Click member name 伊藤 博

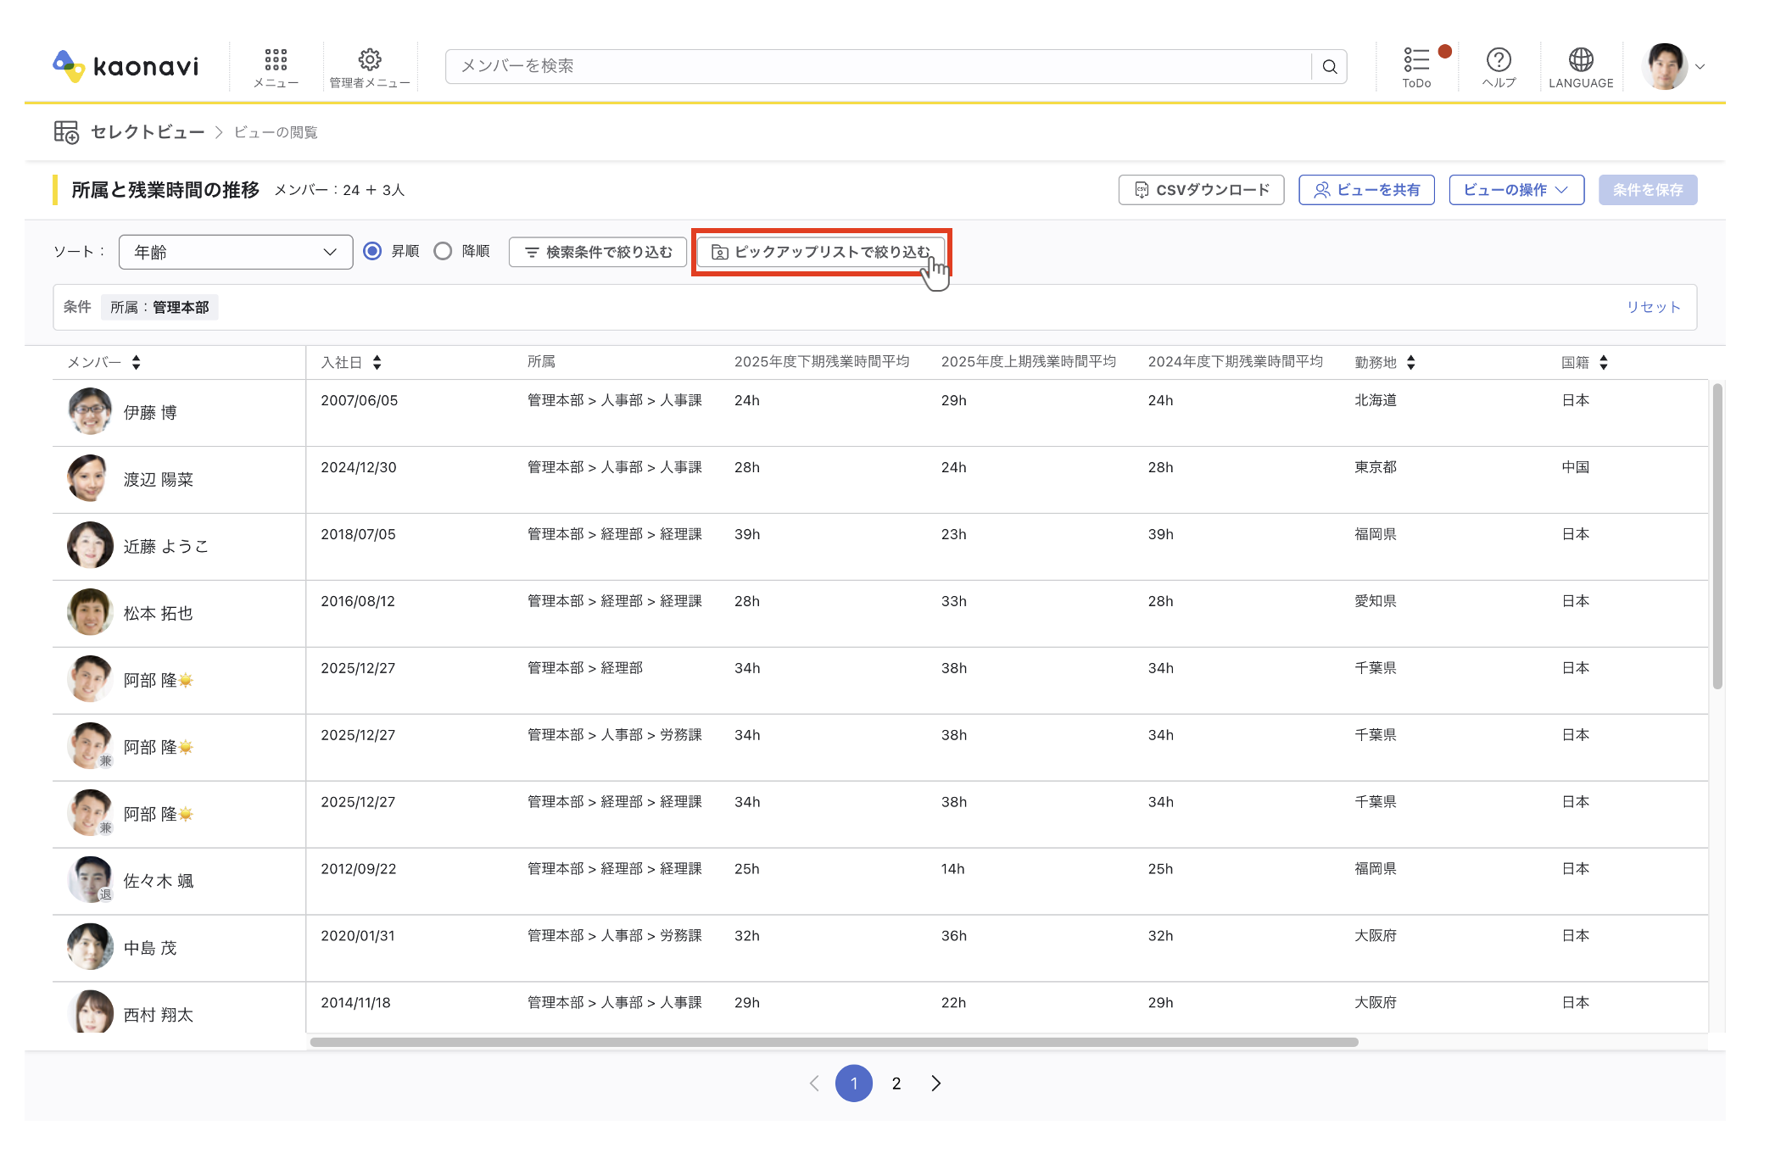(x=150, y=413)
